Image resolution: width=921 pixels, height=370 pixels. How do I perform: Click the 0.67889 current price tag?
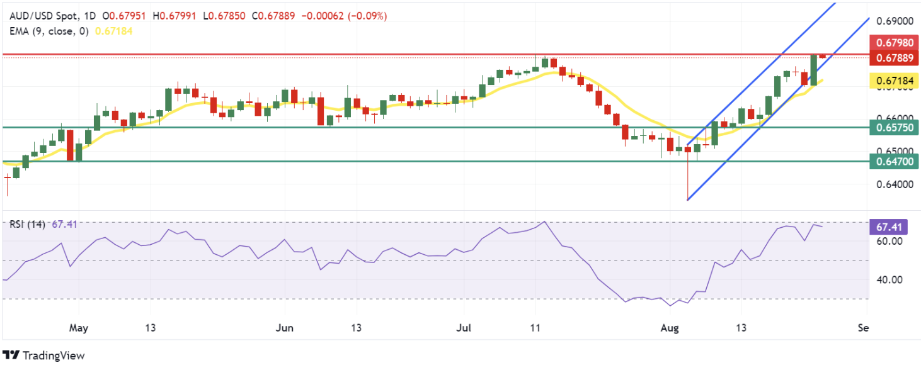pyautogui.click(x=893, y=58)
